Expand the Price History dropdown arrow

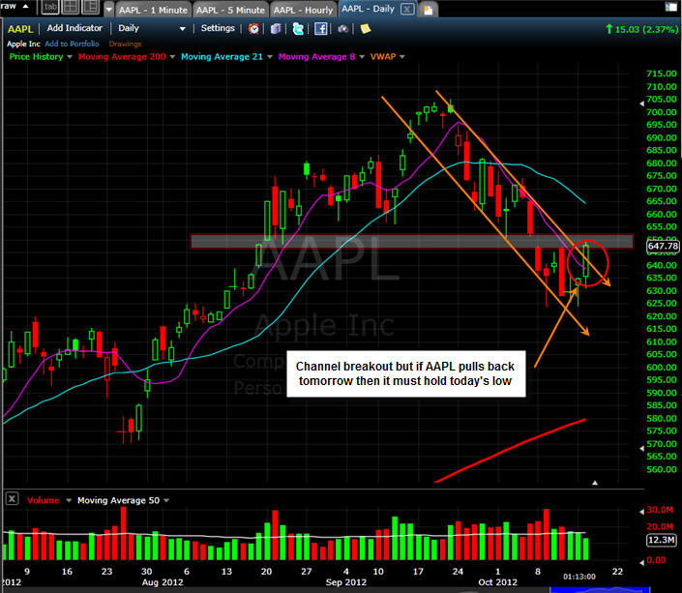[70, 57]
